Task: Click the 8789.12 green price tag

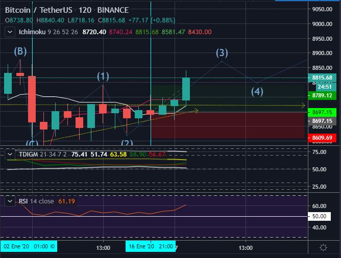Action: (322, 95)
